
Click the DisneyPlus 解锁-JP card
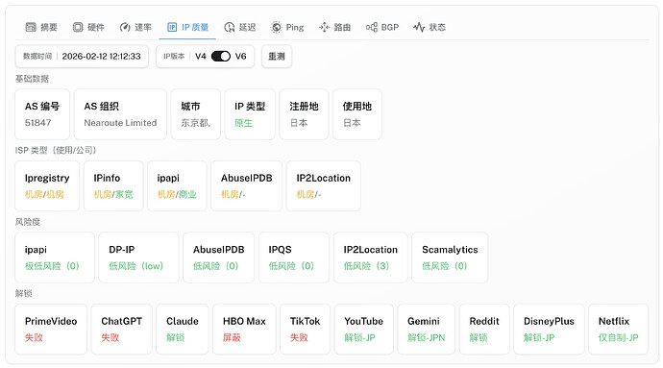point(549,329)
